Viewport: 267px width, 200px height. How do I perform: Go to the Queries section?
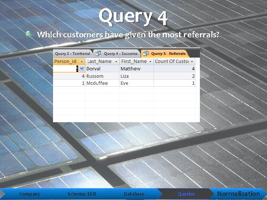(186, 194)
